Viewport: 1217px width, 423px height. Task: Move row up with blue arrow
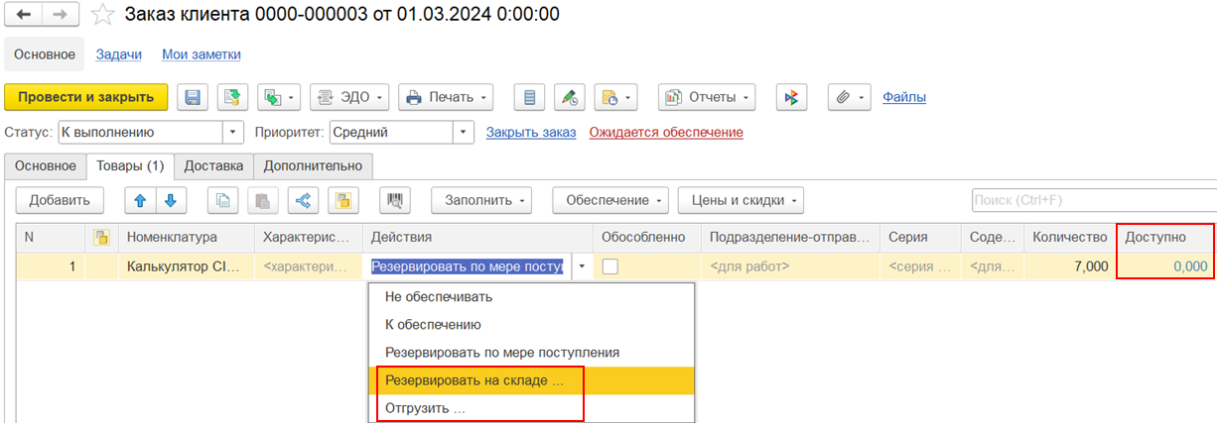[140, 200]
